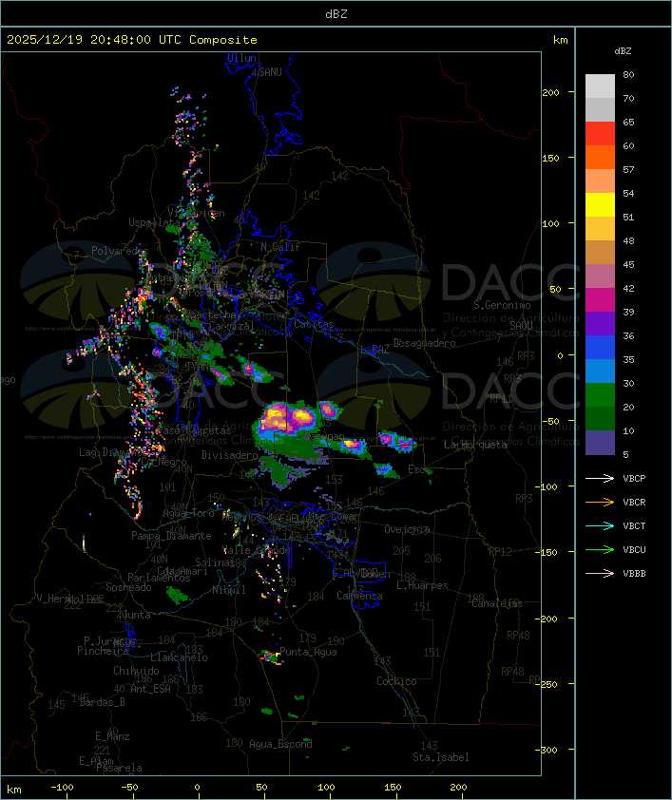Click the Cochico place label

(x=396, y=681)
